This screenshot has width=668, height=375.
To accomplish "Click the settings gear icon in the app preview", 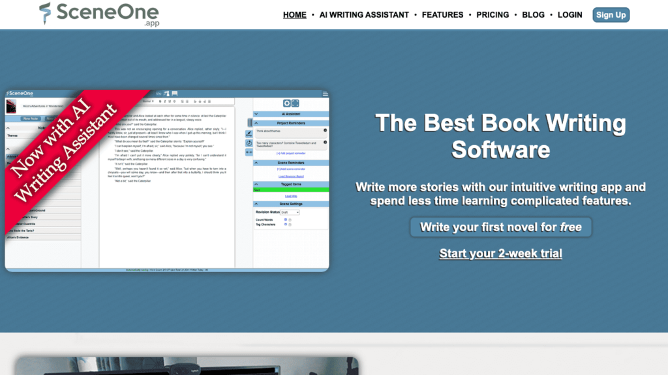I will pos(286,104).
